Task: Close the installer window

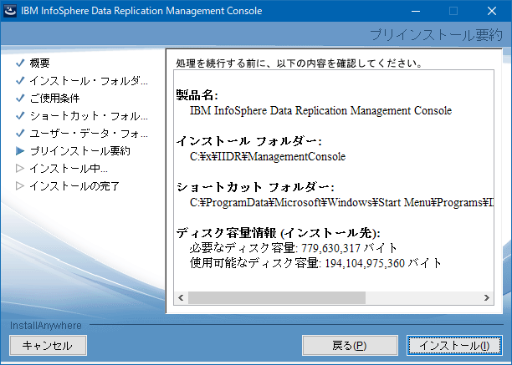Action: coord(492,11)
